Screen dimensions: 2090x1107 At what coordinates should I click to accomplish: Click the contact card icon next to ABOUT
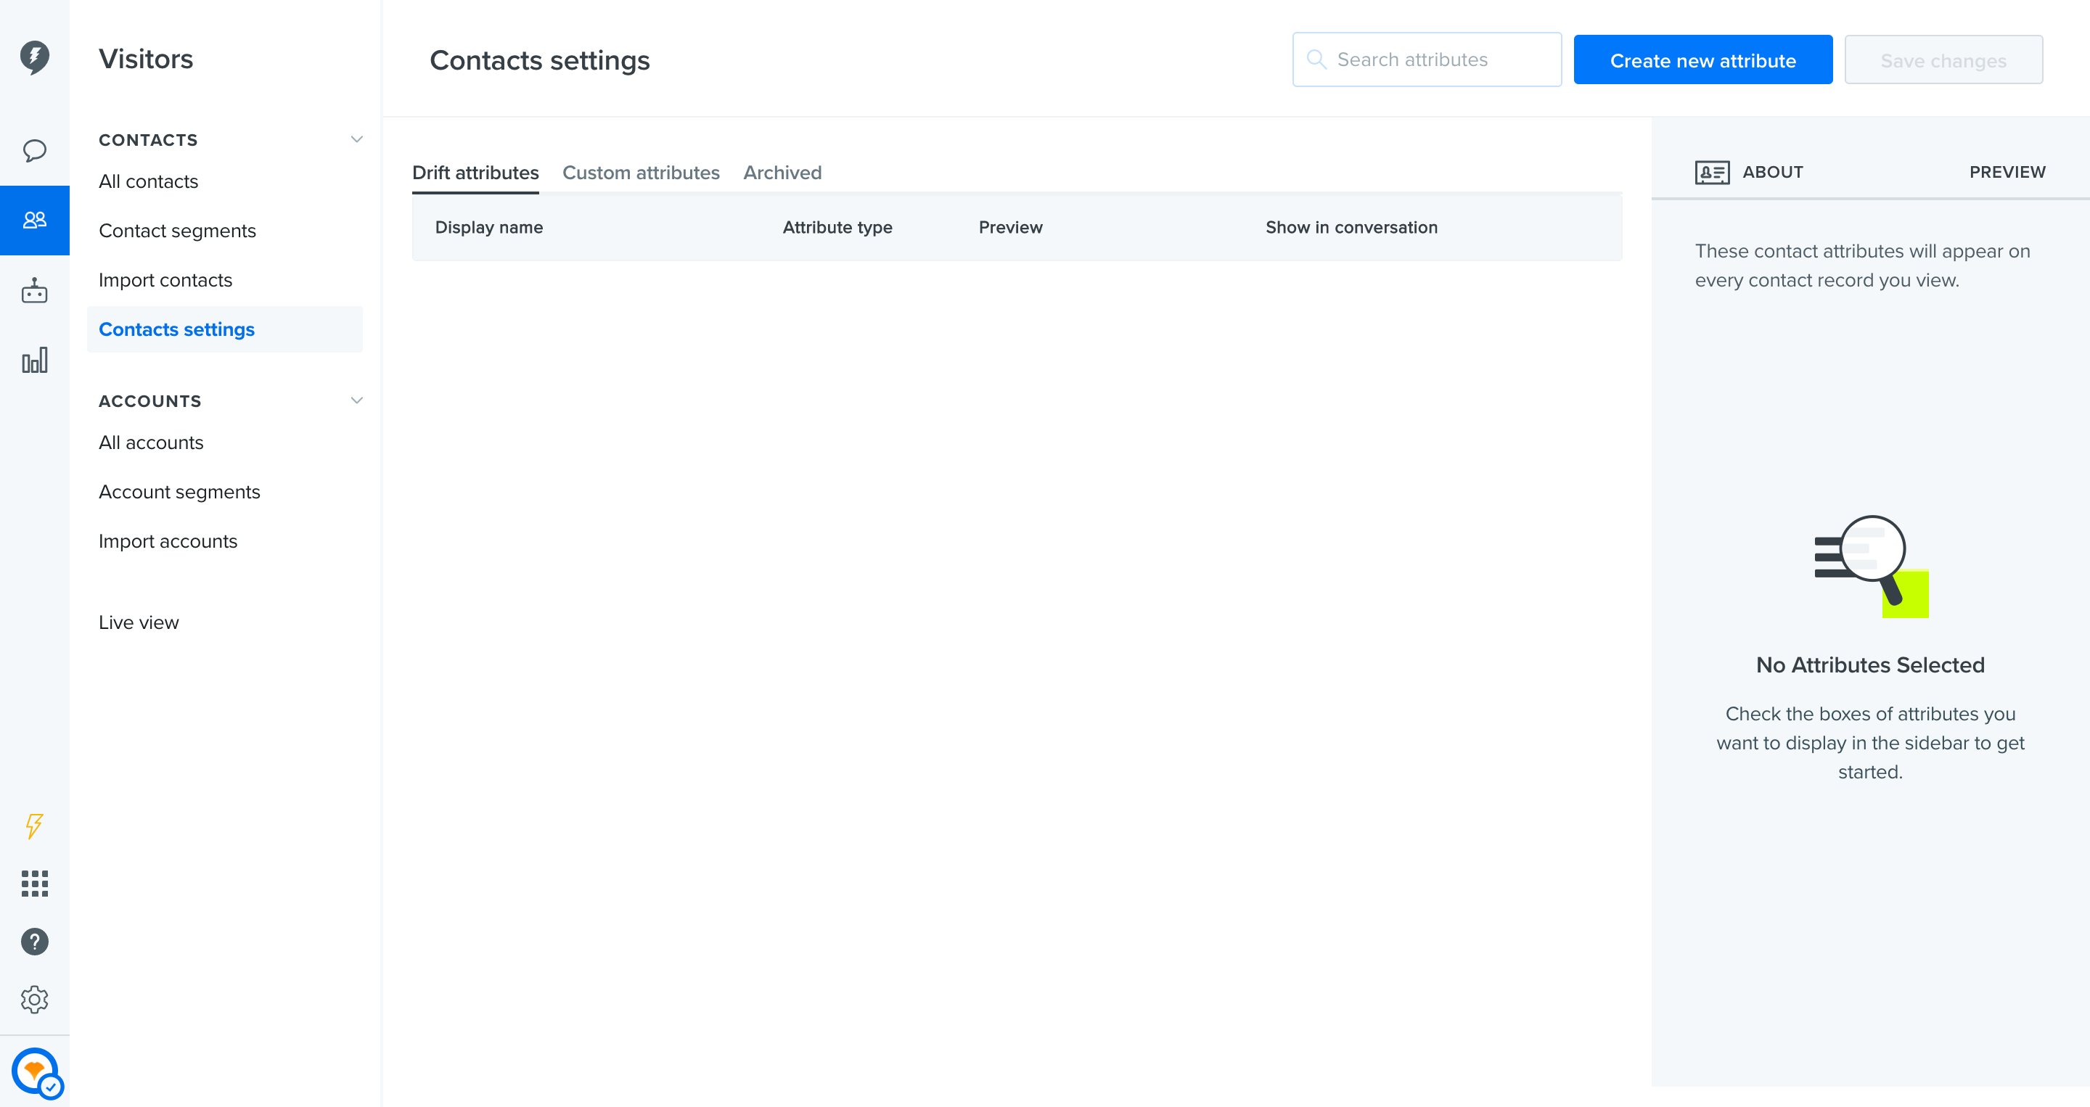click(x=1712, y=172)
